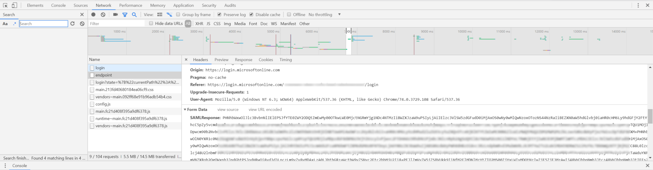Enable the Offline checkbox
Viewport: 653px width, 170px height.
pyautogui.click(x=289, y=15)
